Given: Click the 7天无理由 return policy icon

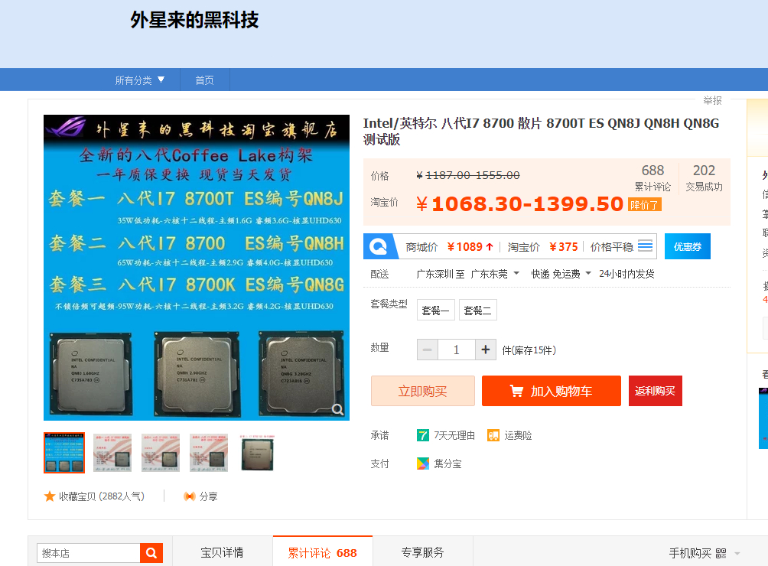Looking at the screenshot, I should pyautogui.click(x=423, y=434).
